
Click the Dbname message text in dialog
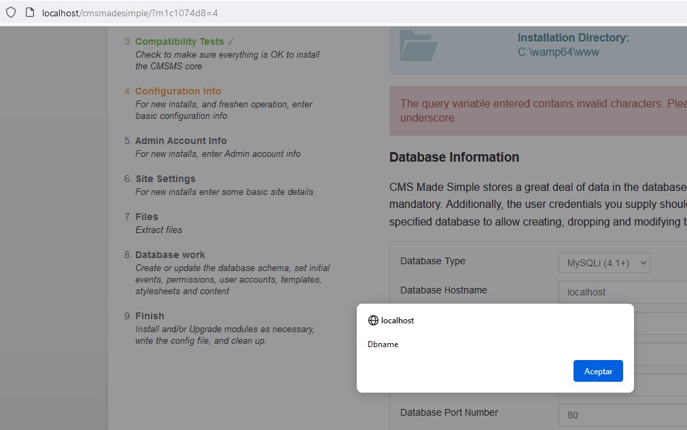coord(383,344)
